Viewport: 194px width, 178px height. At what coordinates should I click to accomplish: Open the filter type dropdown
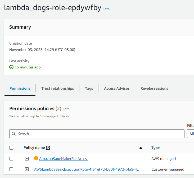click(x=191, y=134)
